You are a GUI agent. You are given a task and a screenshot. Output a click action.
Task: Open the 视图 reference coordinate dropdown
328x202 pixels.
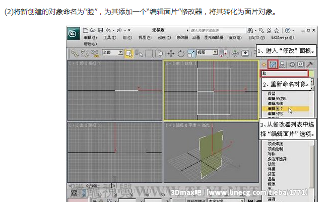coord(207,52)
